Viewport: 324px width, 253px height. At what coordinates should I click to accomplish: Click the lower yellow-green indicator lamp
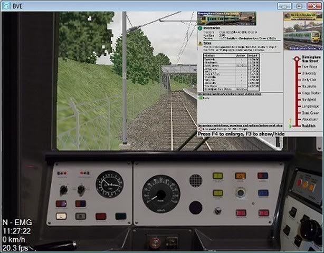[218, 193]
